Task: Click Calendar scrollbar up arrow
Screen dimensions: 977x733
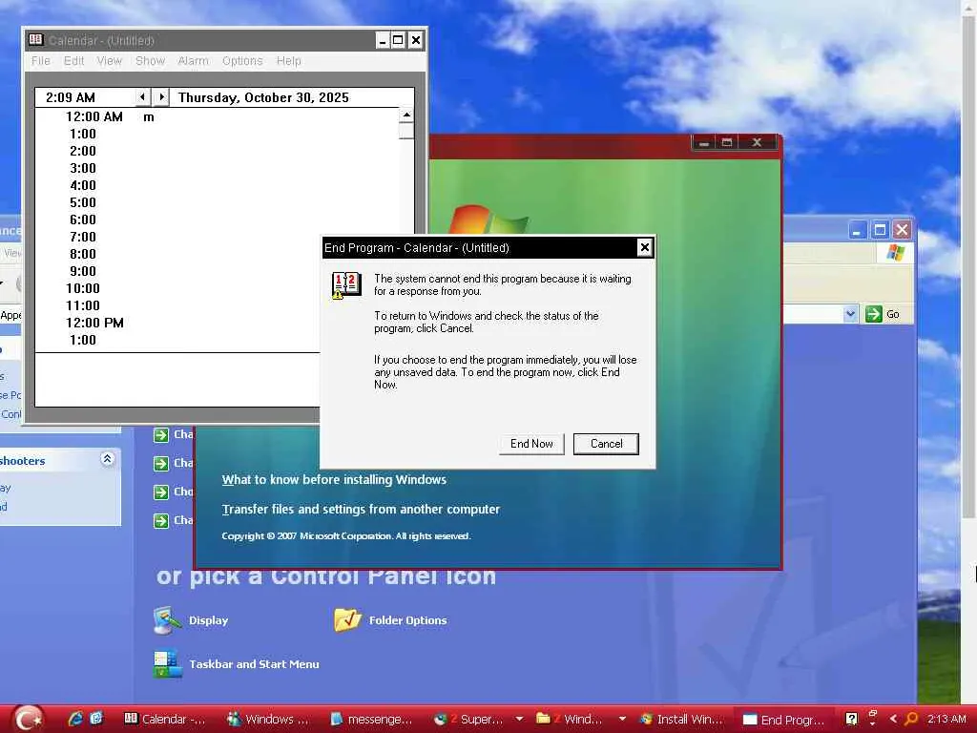Action: [x=406, y=115]
